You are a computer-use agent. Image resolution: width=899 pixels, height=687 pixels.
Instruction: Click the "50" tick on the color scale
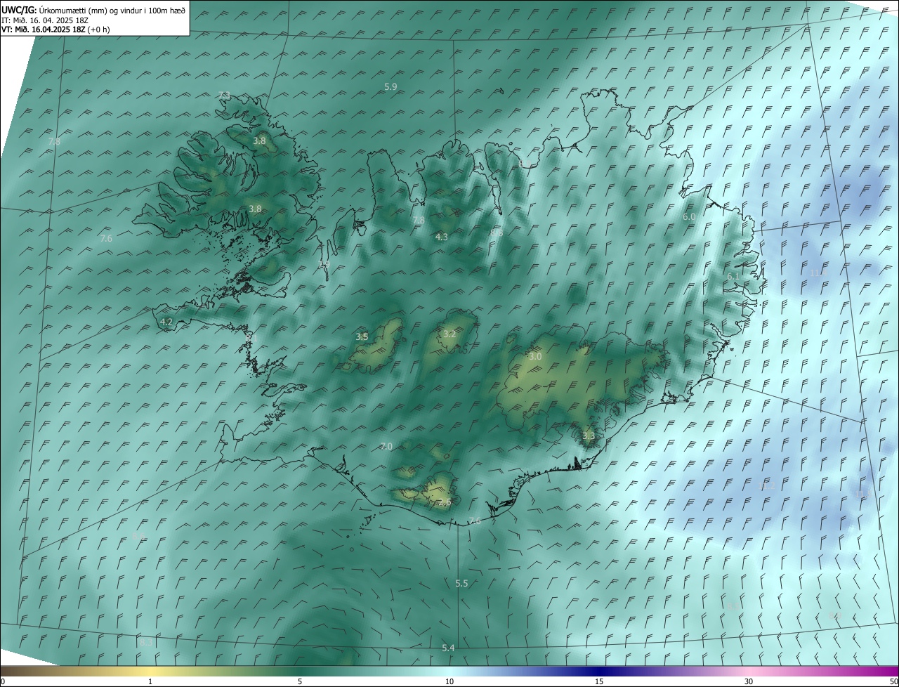[893, 682]
